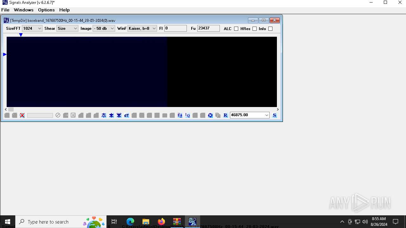Click the network icon in system tray
This screenshot has height=228, width=406.
[357, 222]
